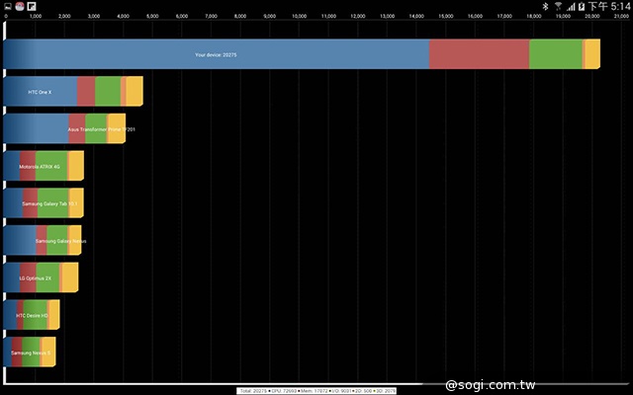This screenshot has height=395, width=633.
Task: Select the Motorola ATRIX 4G bar
Action: click(x=40, y=166)
